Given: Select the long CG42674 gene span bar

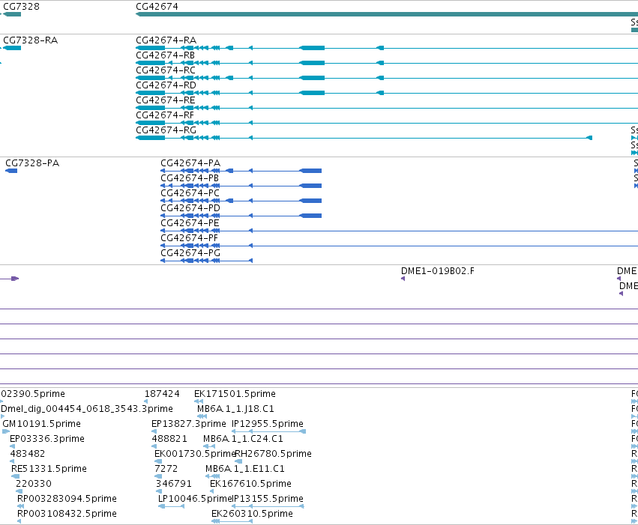Looking at the screenshot, I should tap(387, 14).
